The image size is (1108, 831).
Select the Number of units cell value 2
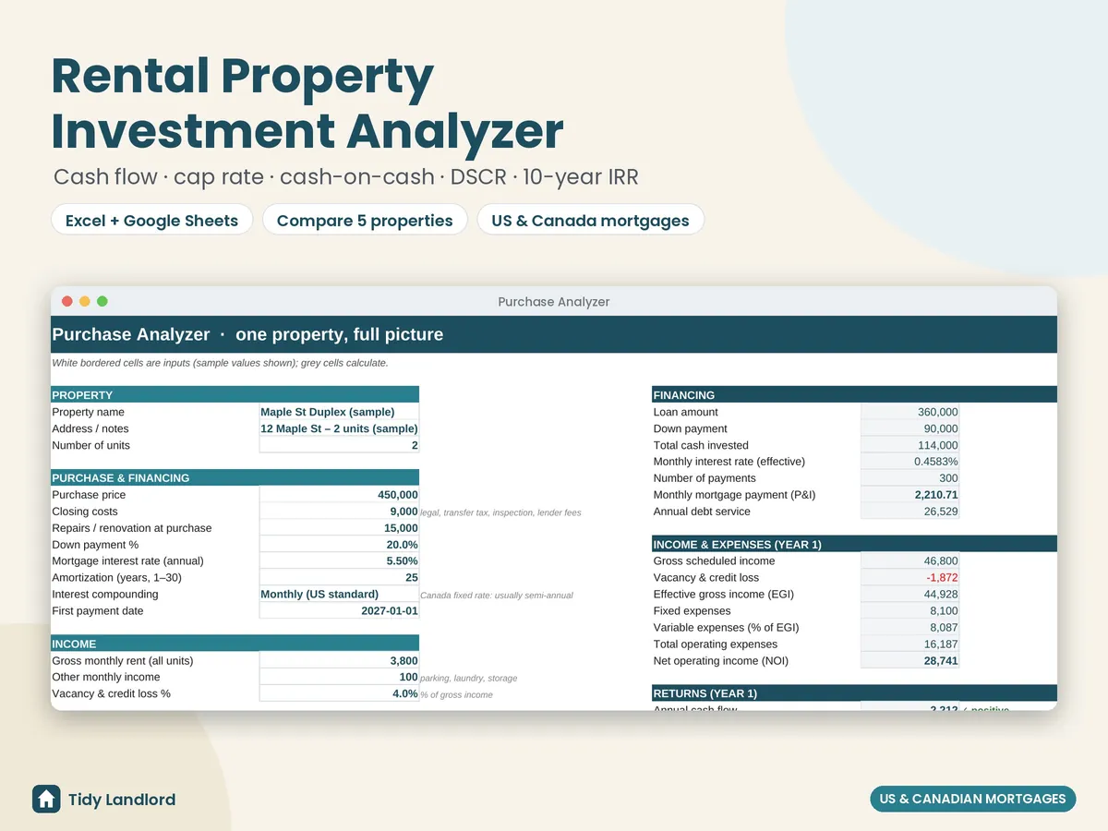339,445
